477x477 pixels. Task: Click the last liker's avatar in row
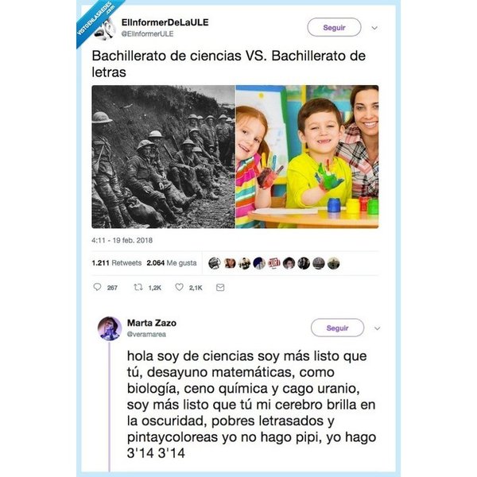333,263
